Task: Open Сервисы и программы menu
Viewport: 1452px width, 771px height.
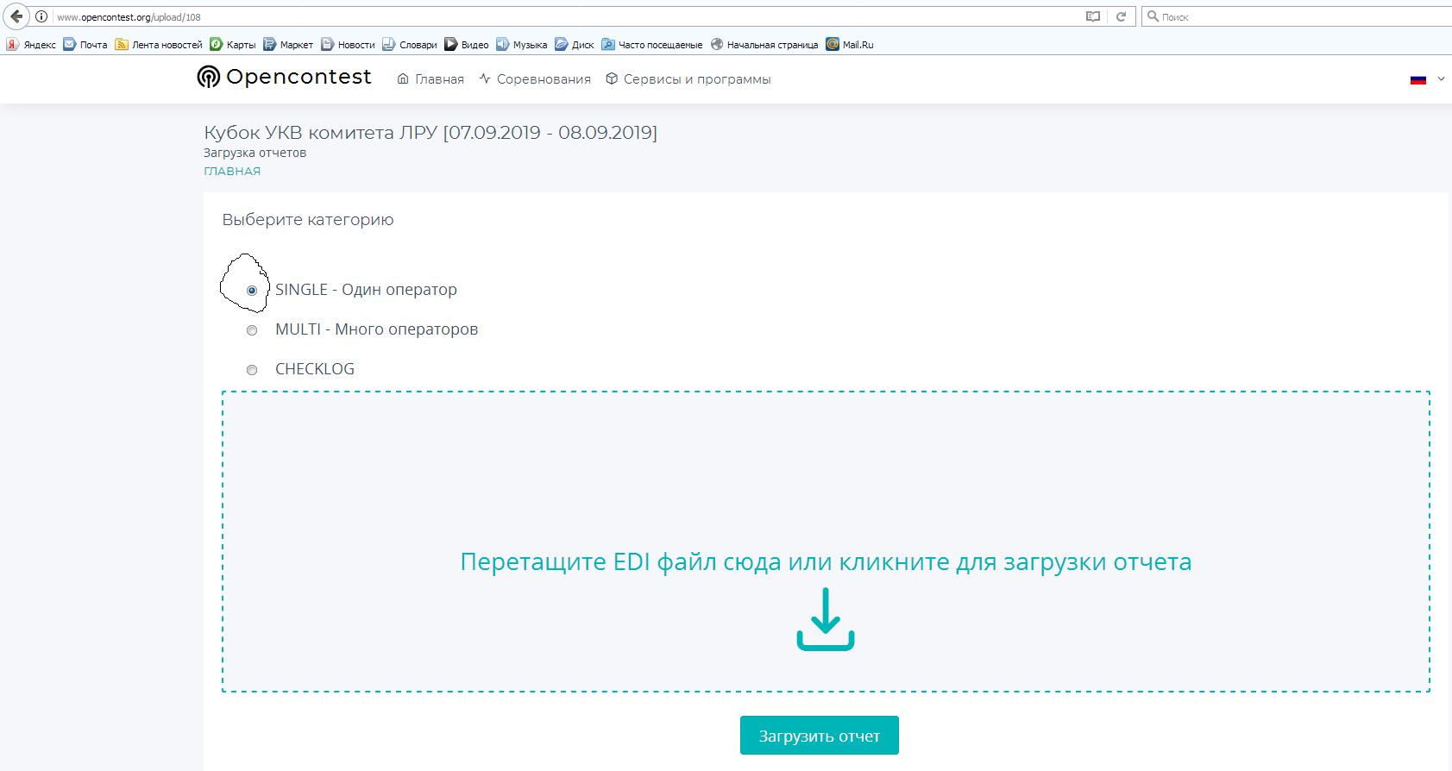Action: click(x=688, y=79)
